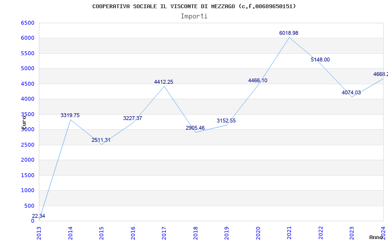Click the 2015 x-axis year label
This screenshot has width=388, height=242.
(101, 233)
